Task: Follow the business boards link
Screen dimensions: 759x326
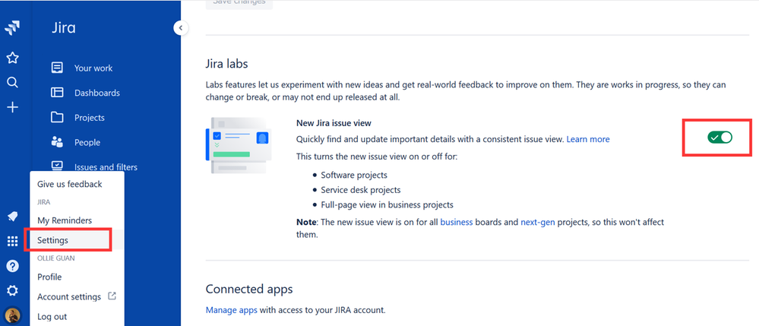Action: 457,223
